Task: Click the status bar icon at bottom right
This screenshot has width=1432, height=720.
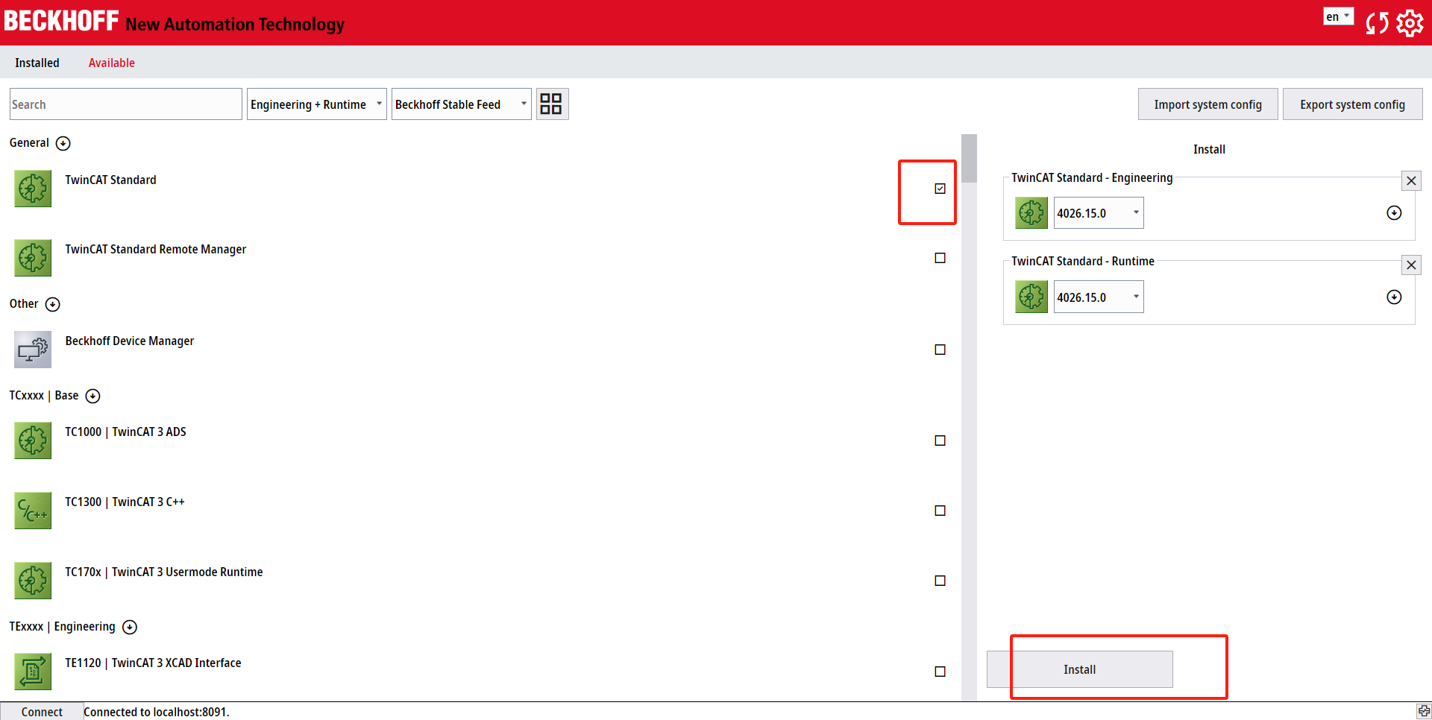Action: point(1424,711)
